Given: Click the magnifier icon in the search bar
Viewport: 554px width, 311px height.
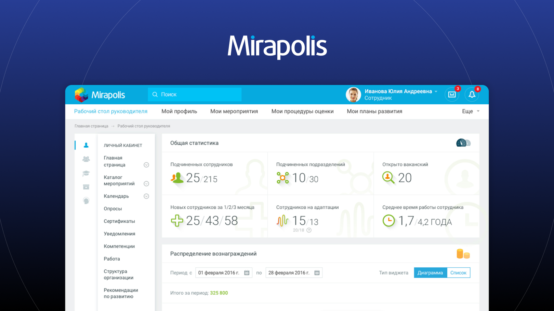Looking at the screenshot, I should coord(155,94).
